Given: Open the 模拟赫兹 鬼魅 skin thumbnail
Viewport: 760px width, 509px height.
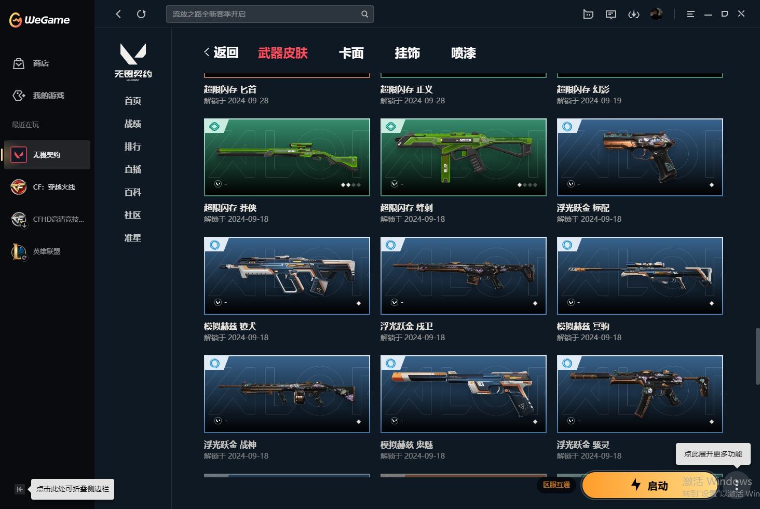Looking at the screenshot, I should (x=464, y=394).
